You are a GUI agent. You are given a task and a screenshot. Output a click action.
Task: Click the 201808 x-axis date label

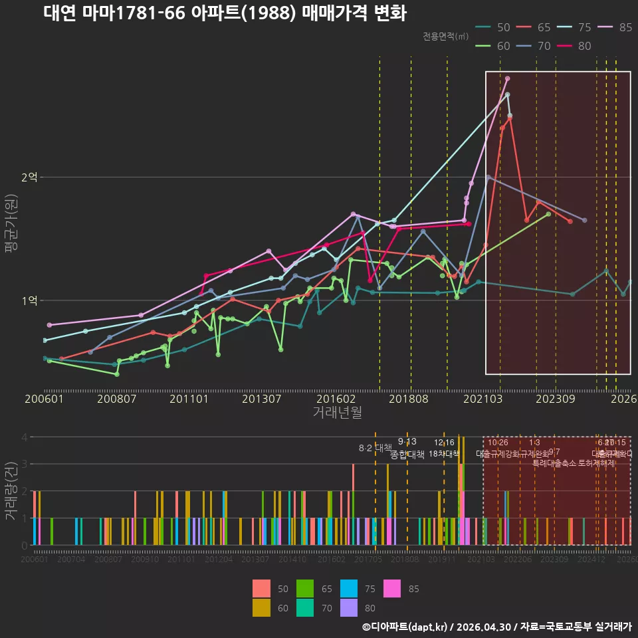[409, 399]
